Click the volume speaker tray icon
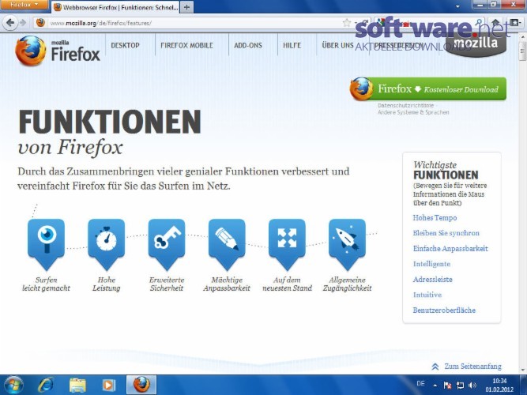 (x=472, y=385)
